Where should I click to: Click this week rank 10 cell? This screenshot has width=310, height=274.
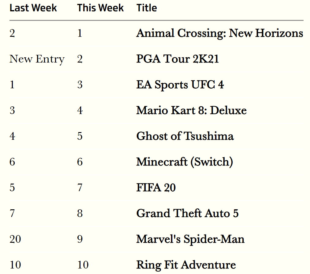(x=83, y=265)
